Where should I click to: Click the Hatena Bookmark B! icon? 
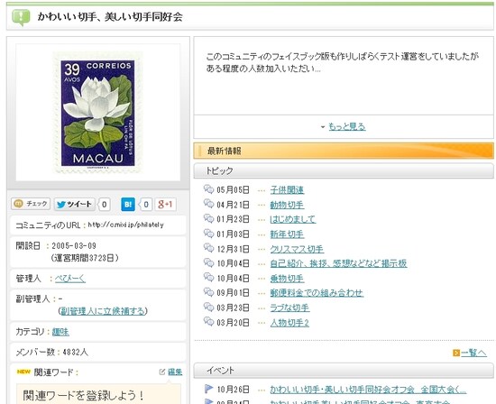tap(128, 205)
